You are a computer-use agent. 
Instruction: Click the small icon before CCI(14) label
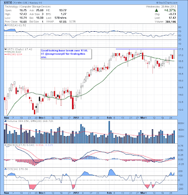pyautogui.click(x=5, y=169)
